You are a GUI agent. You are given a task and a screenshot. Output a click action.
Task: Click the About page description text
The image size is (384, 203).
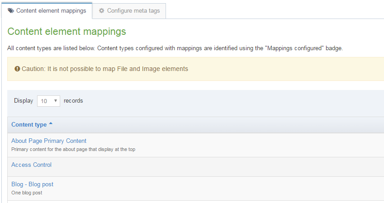[73, 149]
